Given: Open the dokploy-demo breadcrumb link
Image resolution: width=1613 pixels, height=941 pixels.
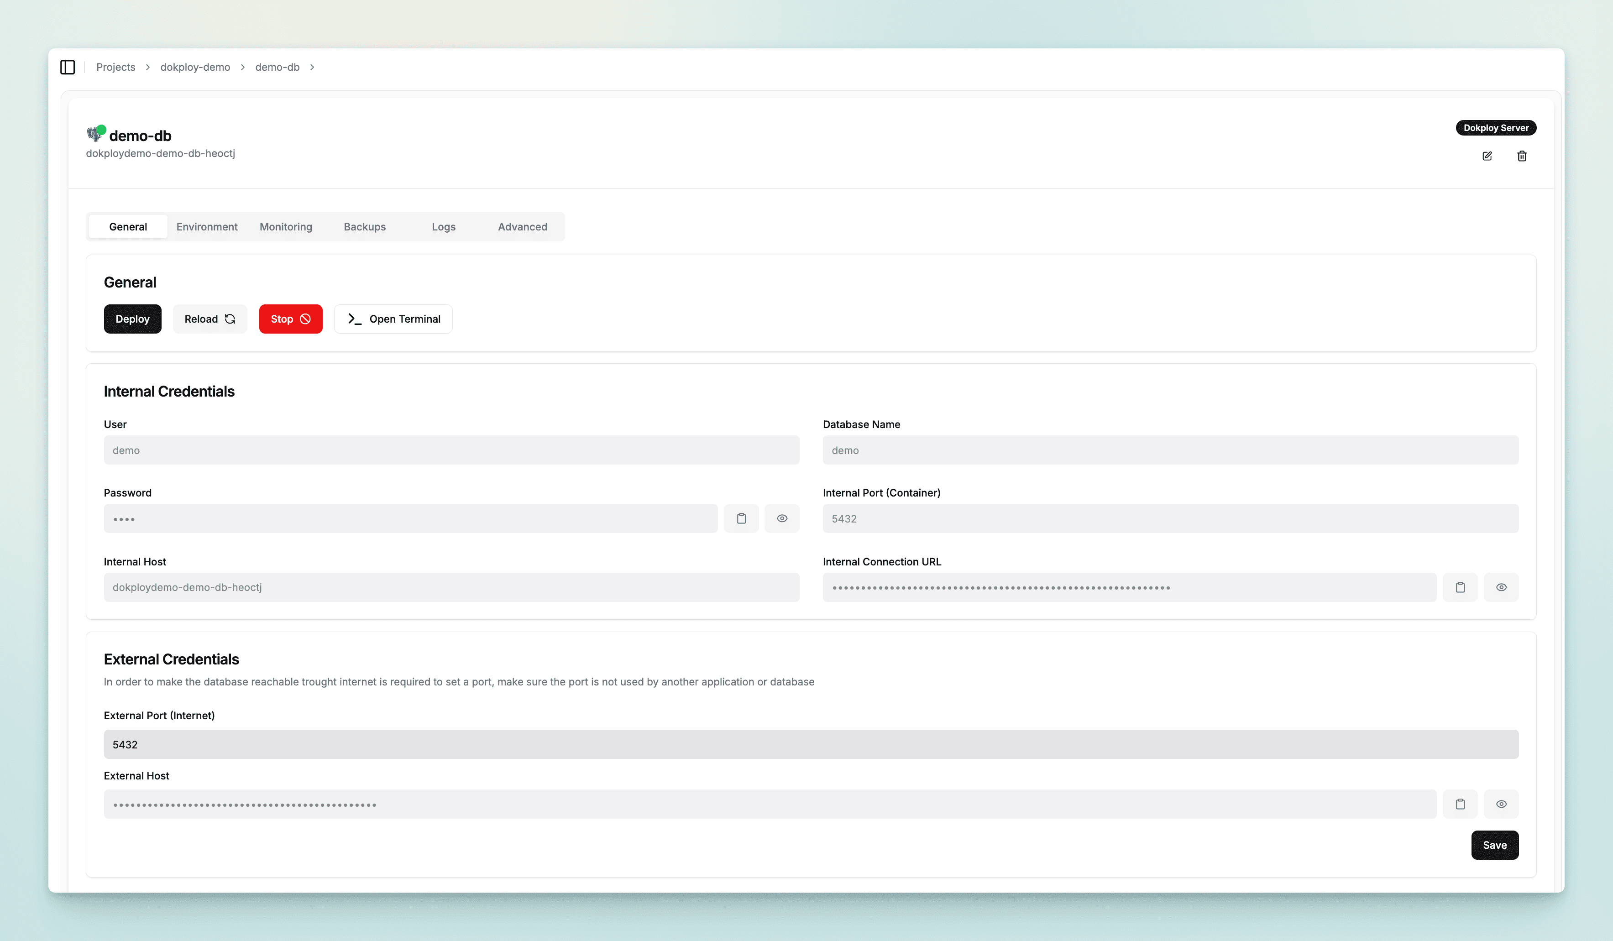Looking at the screenshot, I should [x=195, y=67].
